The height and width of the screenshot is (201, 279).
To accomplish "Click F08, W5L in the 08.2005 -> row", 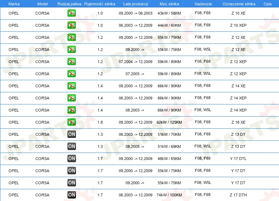I will tap(203, 146).
